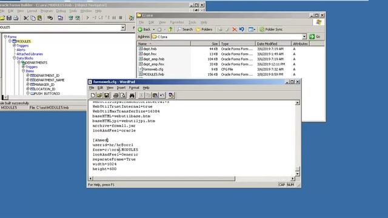Screen dimensions: 388x218
Task: Select the MANAGER_ID item in tree
Action: 42,85
